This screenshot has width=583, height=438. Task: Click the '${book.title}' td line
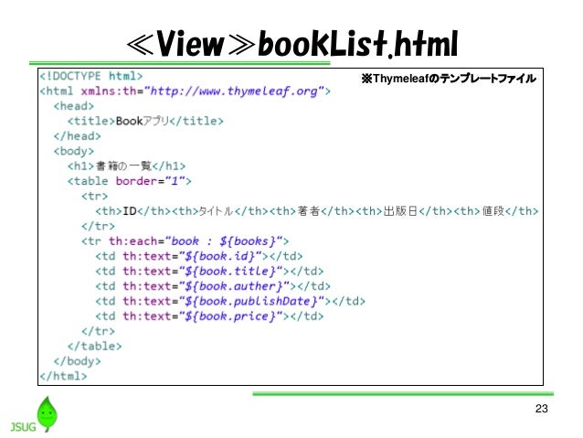click(209, 272)
